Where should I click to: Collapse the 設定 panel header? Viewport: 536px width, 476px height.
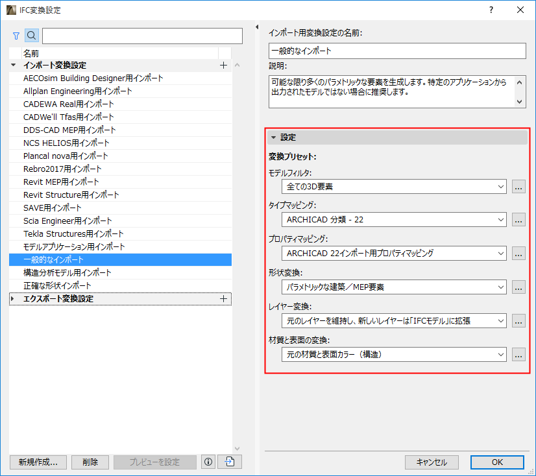coord(275,137)
